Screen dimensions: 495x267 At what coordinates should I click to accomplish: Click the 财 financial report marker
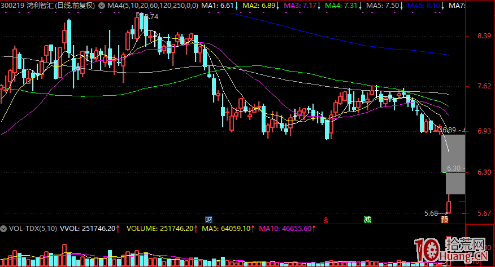coord(209,220)
